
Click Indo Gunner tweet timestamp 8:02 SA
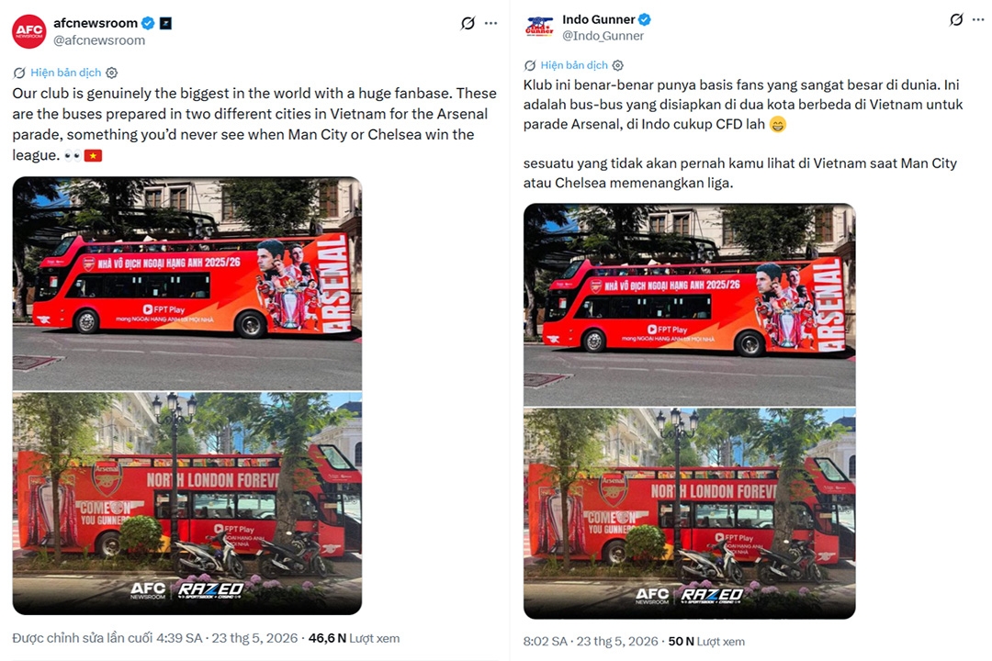pos(546,642)
